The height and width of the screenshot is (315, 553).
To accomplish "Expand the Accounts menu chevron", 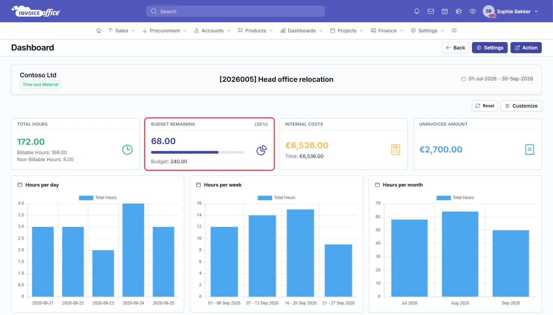I will (229, 31).
